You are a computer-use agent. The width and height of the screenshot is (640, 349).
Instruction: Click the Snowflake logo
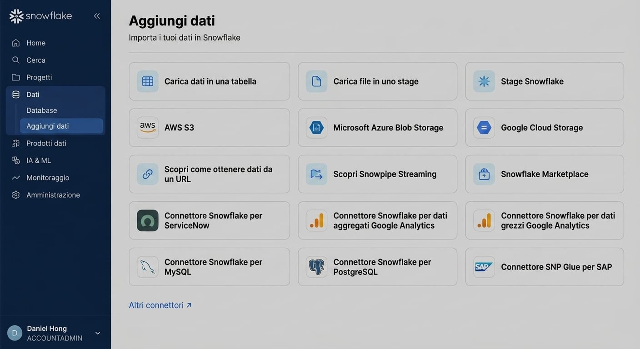tap(40, 16)
